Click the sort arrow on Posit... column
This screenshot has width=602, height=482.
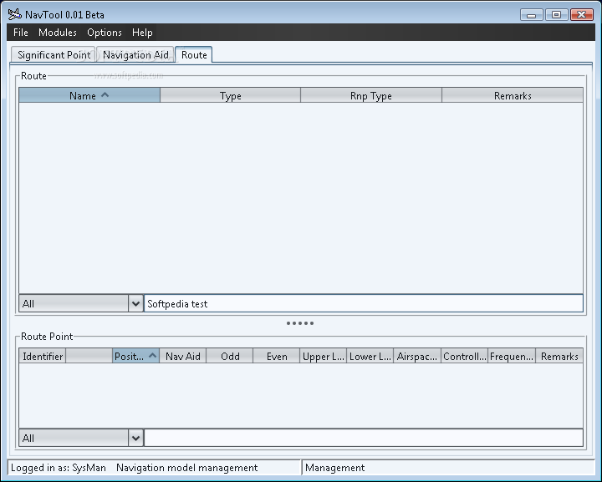point(152,356)
